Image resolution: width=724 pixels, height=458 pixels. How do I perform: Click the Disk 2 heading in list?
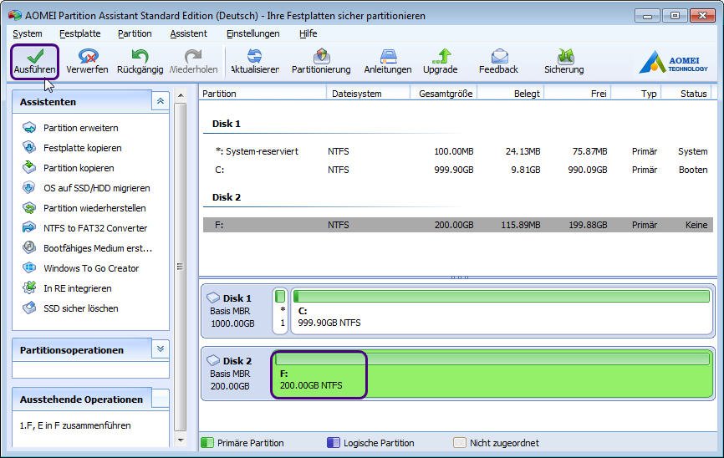coord(227,197)
